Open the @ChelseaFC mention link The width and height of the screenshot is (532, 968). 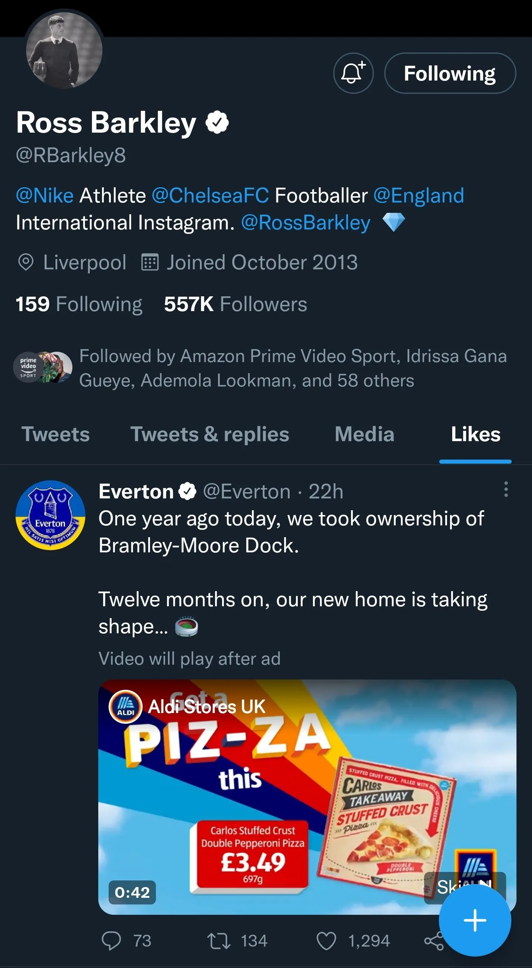coord(210,196)
